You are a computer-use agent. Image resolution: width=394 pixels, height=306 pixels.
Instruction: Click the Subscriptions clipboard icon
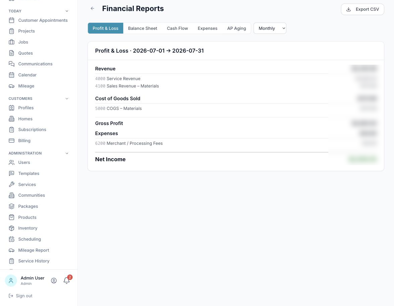(x=11, y=130)
